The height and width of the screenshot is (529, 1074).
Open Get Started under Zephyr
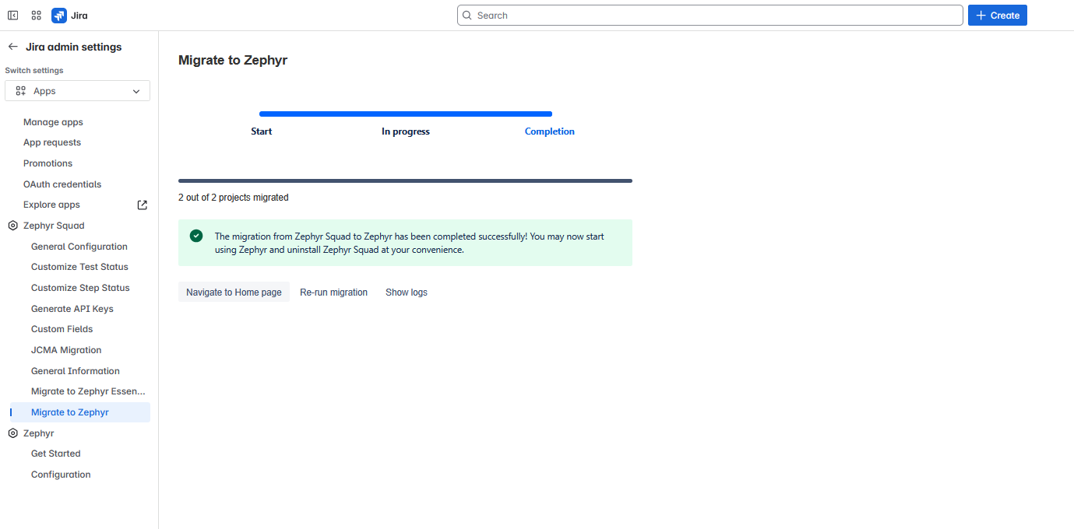click(x=55, y=453)
